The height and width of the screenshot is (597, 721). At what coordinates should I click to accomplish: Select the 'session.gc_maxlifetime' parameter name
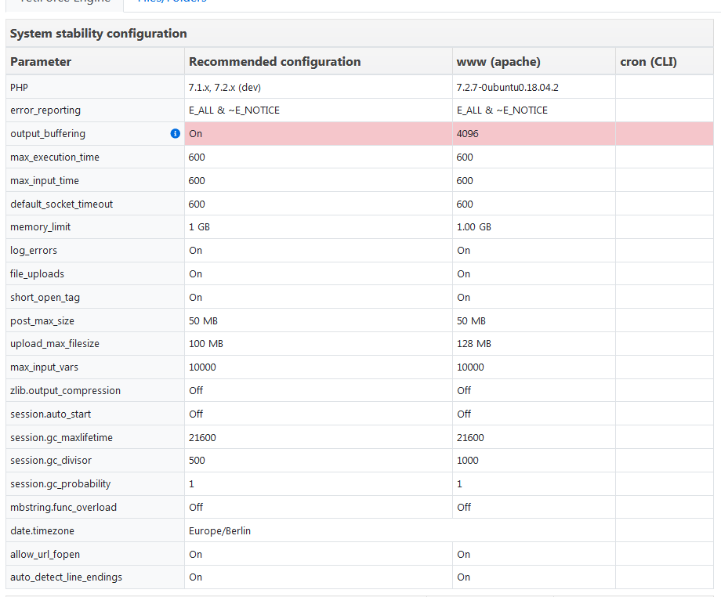click(62, 437)
